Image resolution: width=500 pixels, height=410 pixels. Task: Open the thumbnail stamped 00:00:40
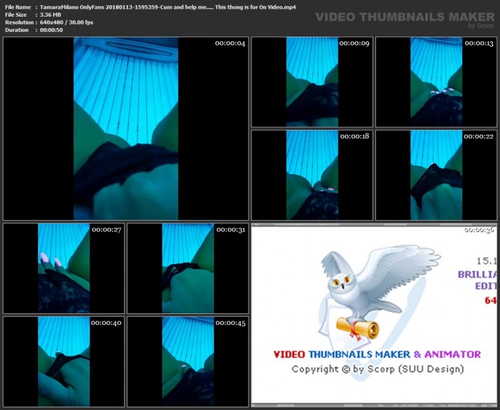63,361
